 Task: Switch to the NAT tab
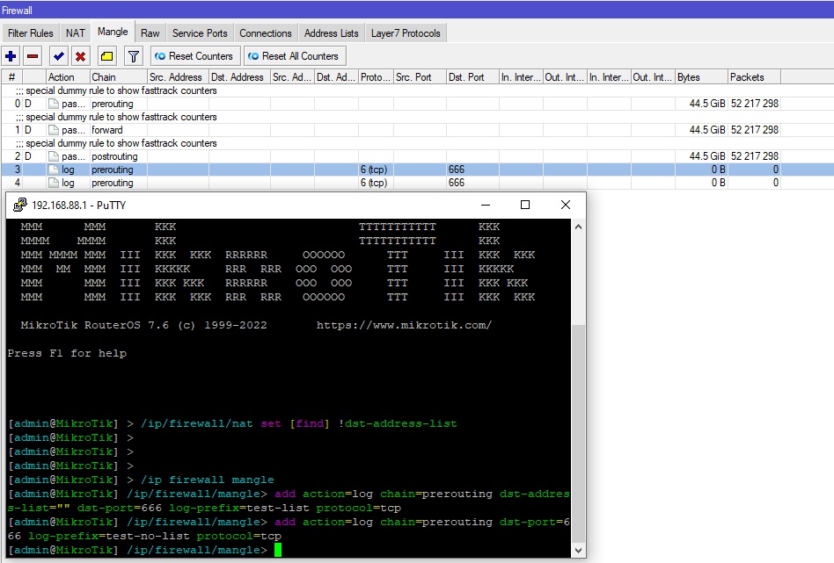tap(75, 32)
